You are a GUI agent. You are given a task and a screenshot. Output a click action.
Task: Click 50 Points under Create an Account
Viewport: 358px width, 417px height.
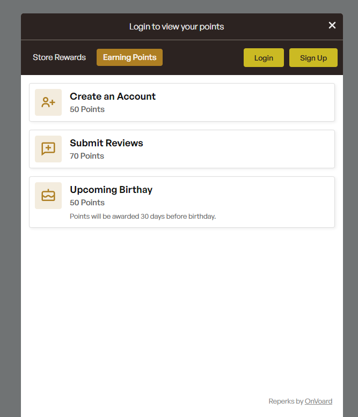tap(87, 109)
